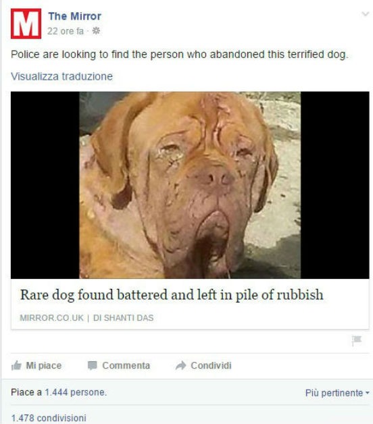Click Visualizza traduzione link
This screenshot has width=373, height=424.
pos(61,76)
